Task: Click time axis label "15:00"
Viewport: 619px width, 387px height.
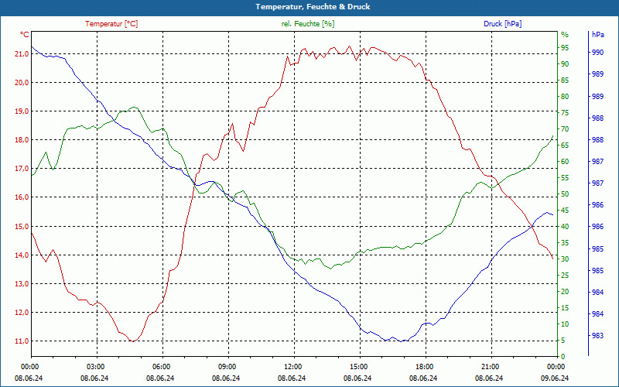Action: (x=358, y=367)
